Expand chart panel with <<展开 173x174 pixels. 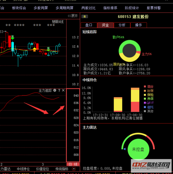click(x=73, y=16)
